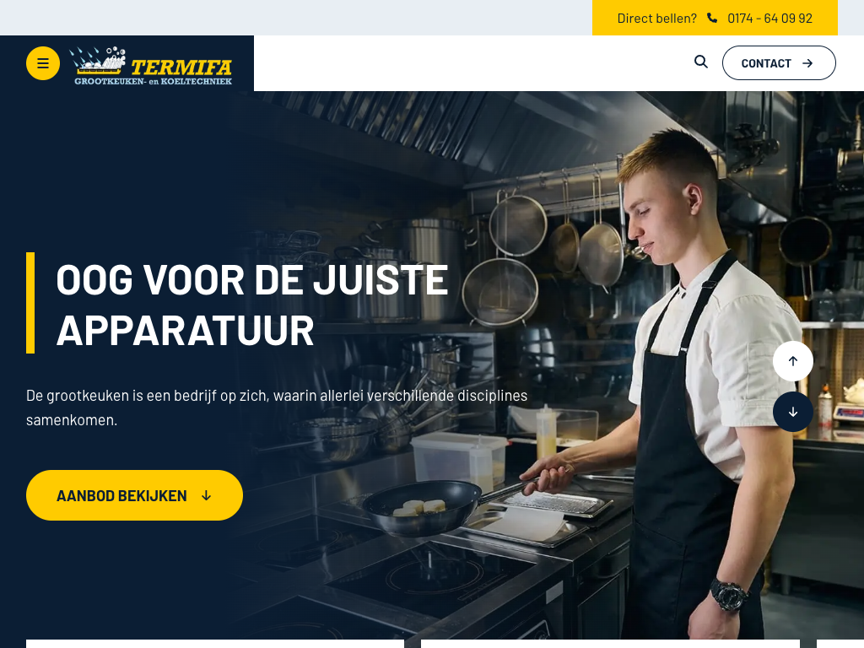Viewport: 864px width, 648px height.
Task: Open the Contact page button
Action: pos(779,62)
